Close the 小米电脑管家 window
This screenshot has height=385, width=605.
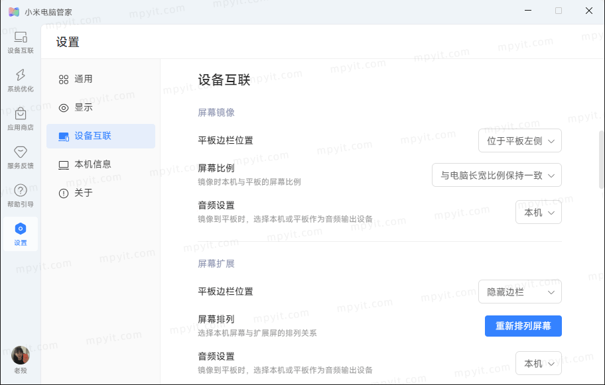[x=589, y=11]
